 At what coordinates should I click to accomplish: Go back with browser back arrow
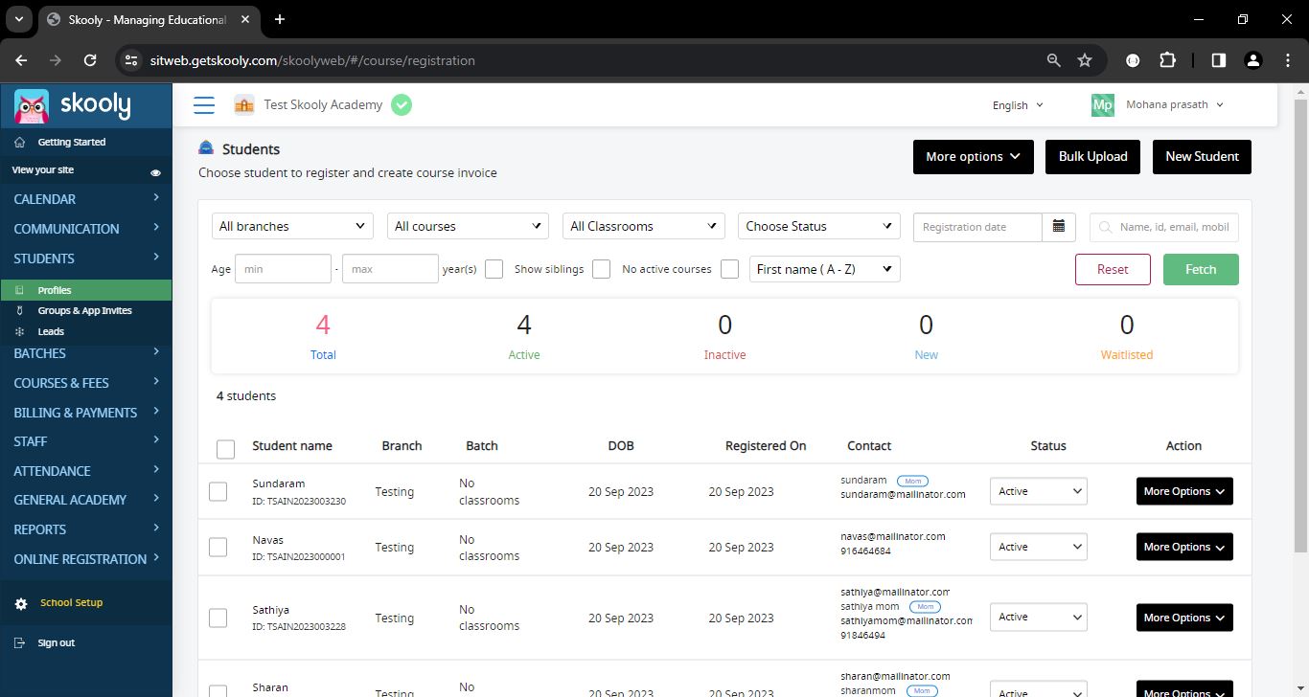coord(21,60)
